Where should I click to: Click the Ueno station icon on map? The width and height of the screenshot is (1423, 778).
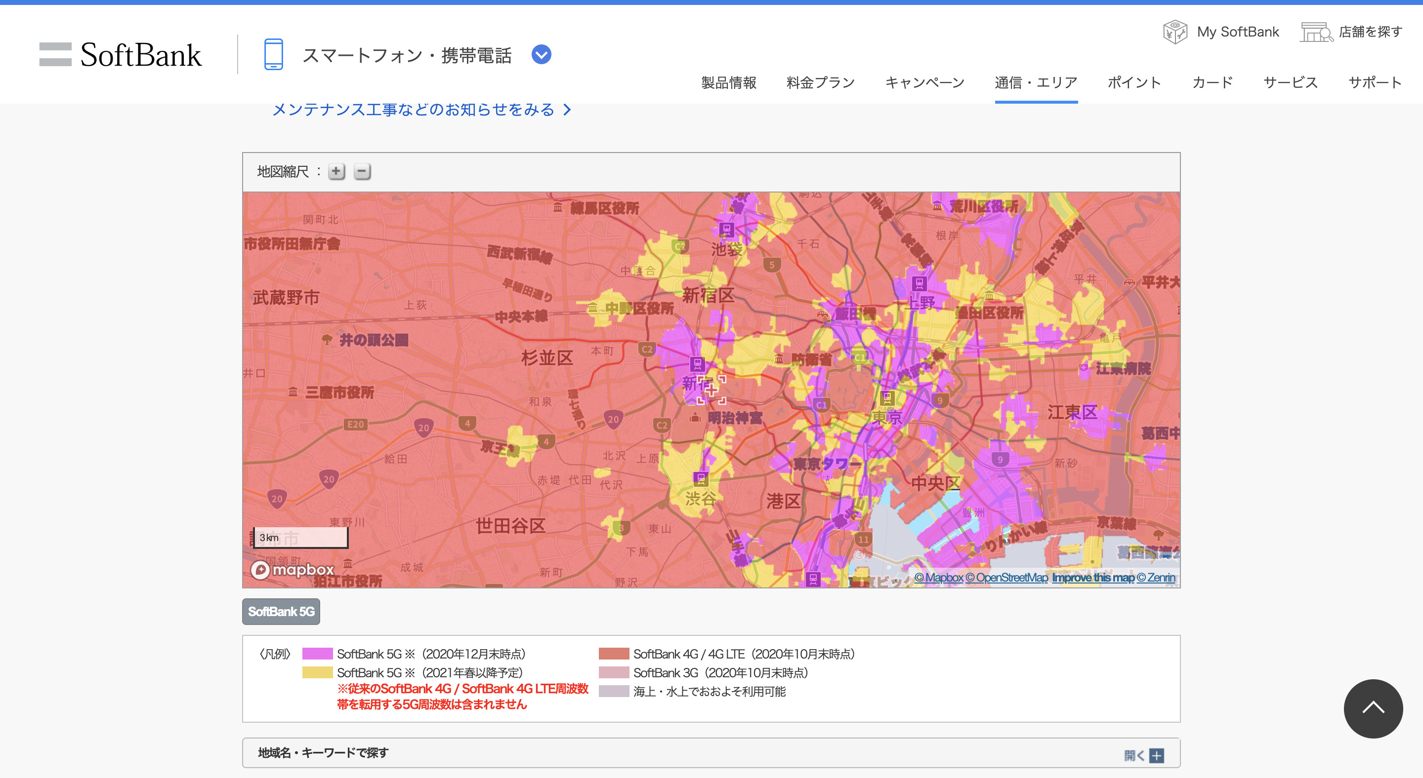pyautogui.click(x=919, y=284)
